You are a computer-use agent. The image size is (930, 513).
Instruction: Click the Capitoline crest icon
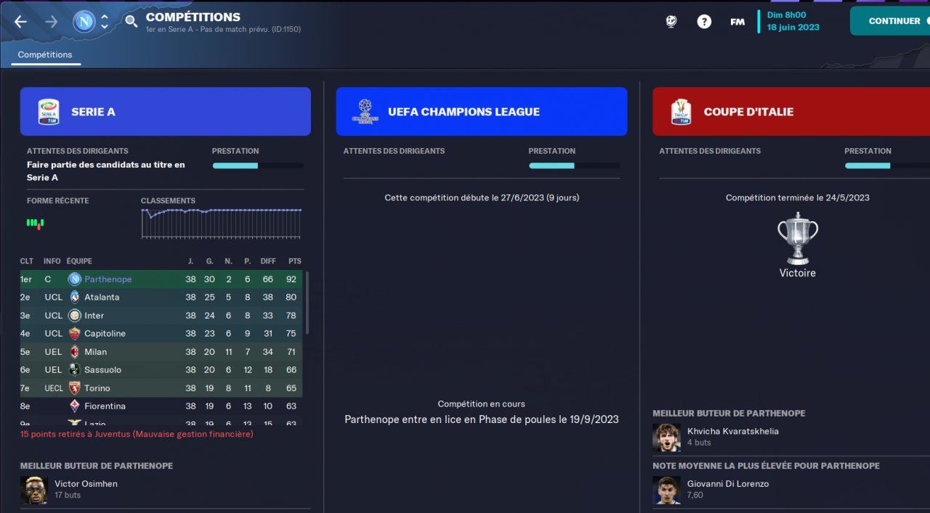74,334
